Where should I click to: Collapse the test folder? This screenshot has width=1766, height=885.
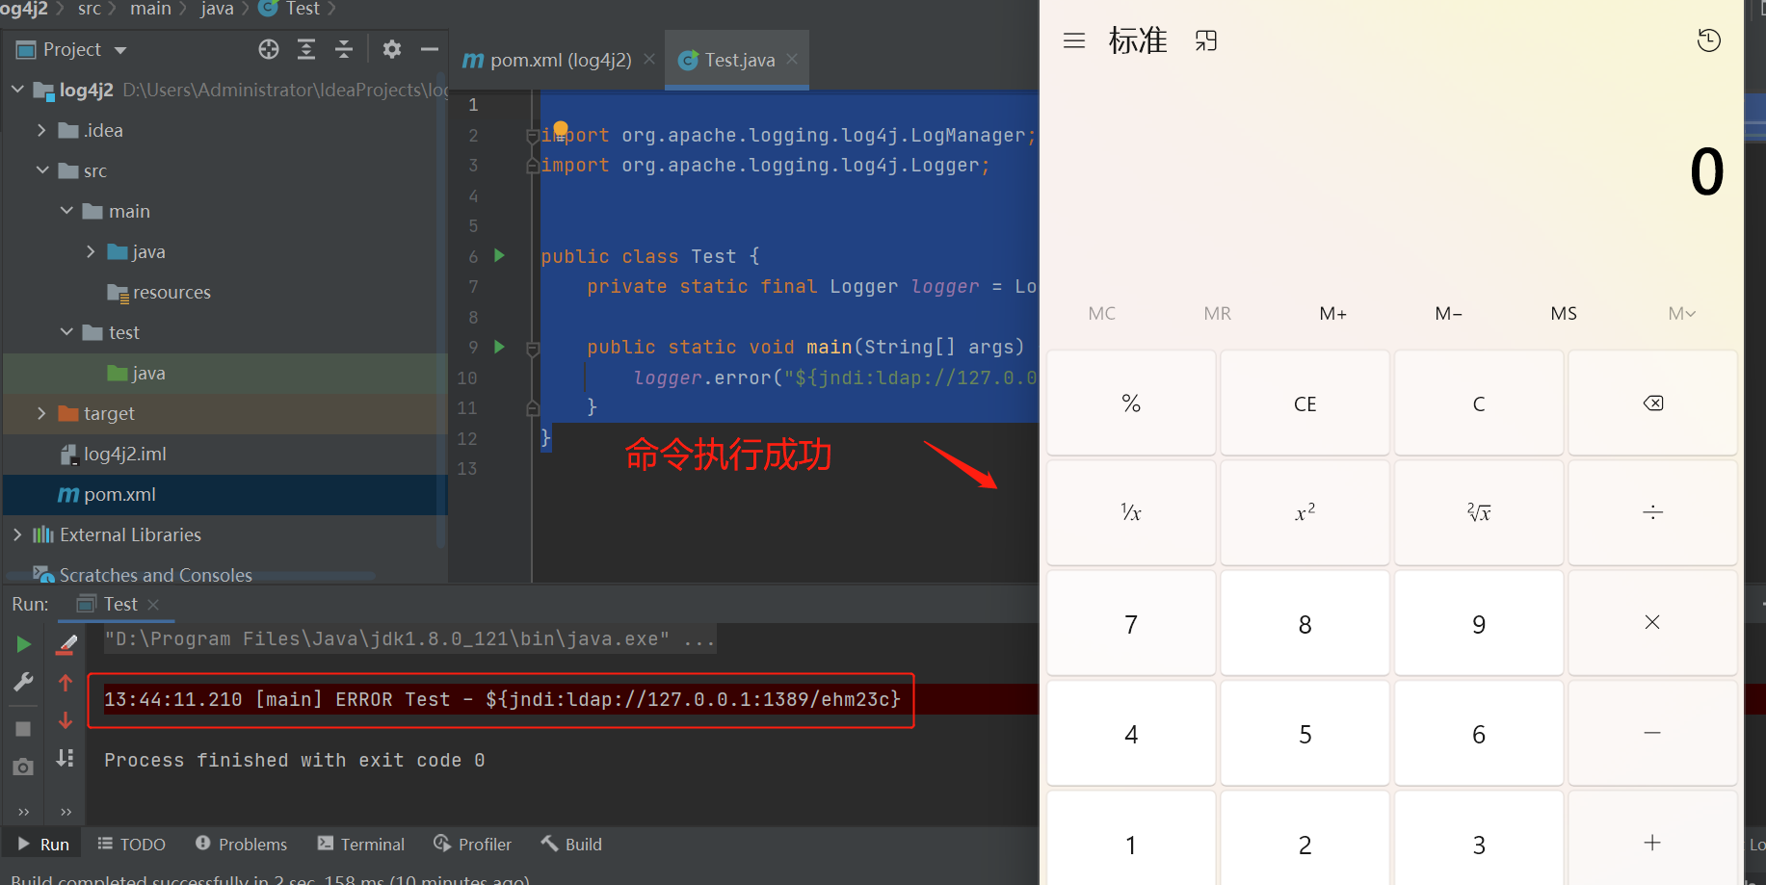(x=66, y=332)
